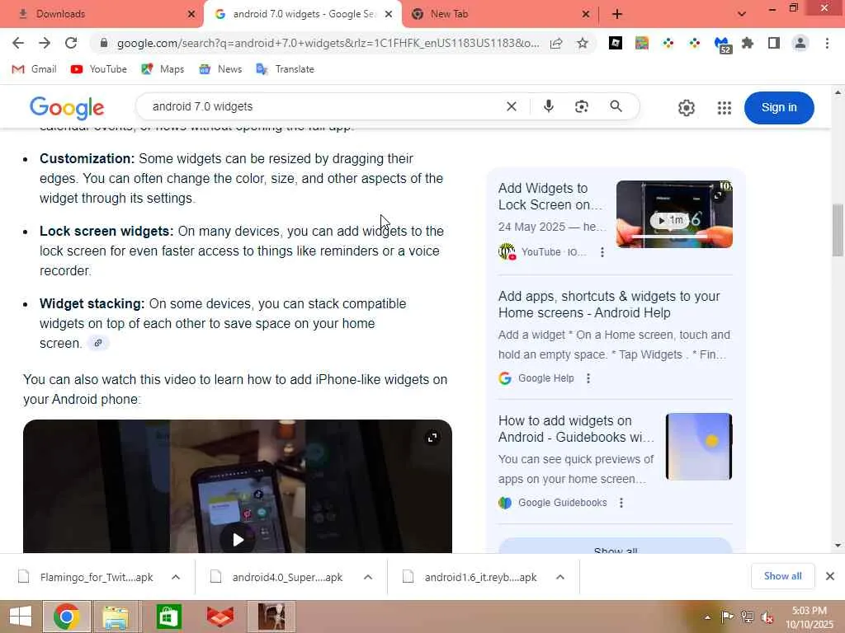The image size is (845, 633).
Task: Open more options for Google Guidebooks result
Action: click(x=621, y=503)
